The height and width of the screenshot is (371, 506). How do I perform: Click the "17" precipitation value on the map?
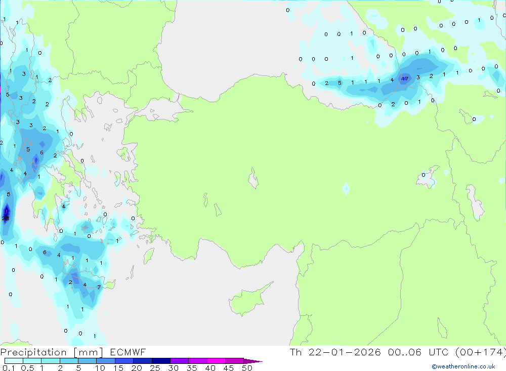coord(405,78)
